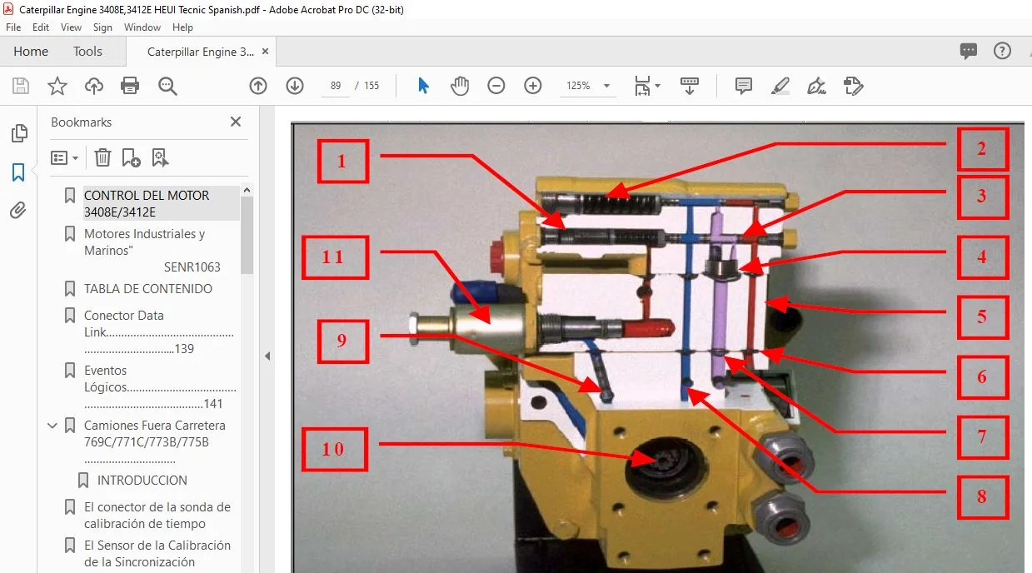Open the find text magnifier tool
Image resolution: width=1032 pixels, height=573 pixels.
tap(168, 86)
